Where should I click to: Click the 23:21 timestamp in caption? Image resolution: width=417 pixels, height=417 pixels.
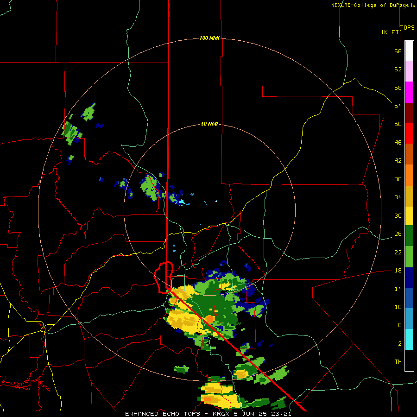281,414
